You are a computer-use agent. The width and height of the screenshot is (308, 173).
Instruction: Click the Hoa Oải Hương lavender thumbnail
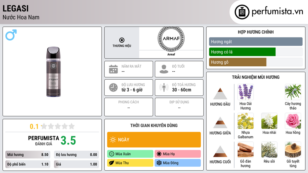tap(245, 92)
